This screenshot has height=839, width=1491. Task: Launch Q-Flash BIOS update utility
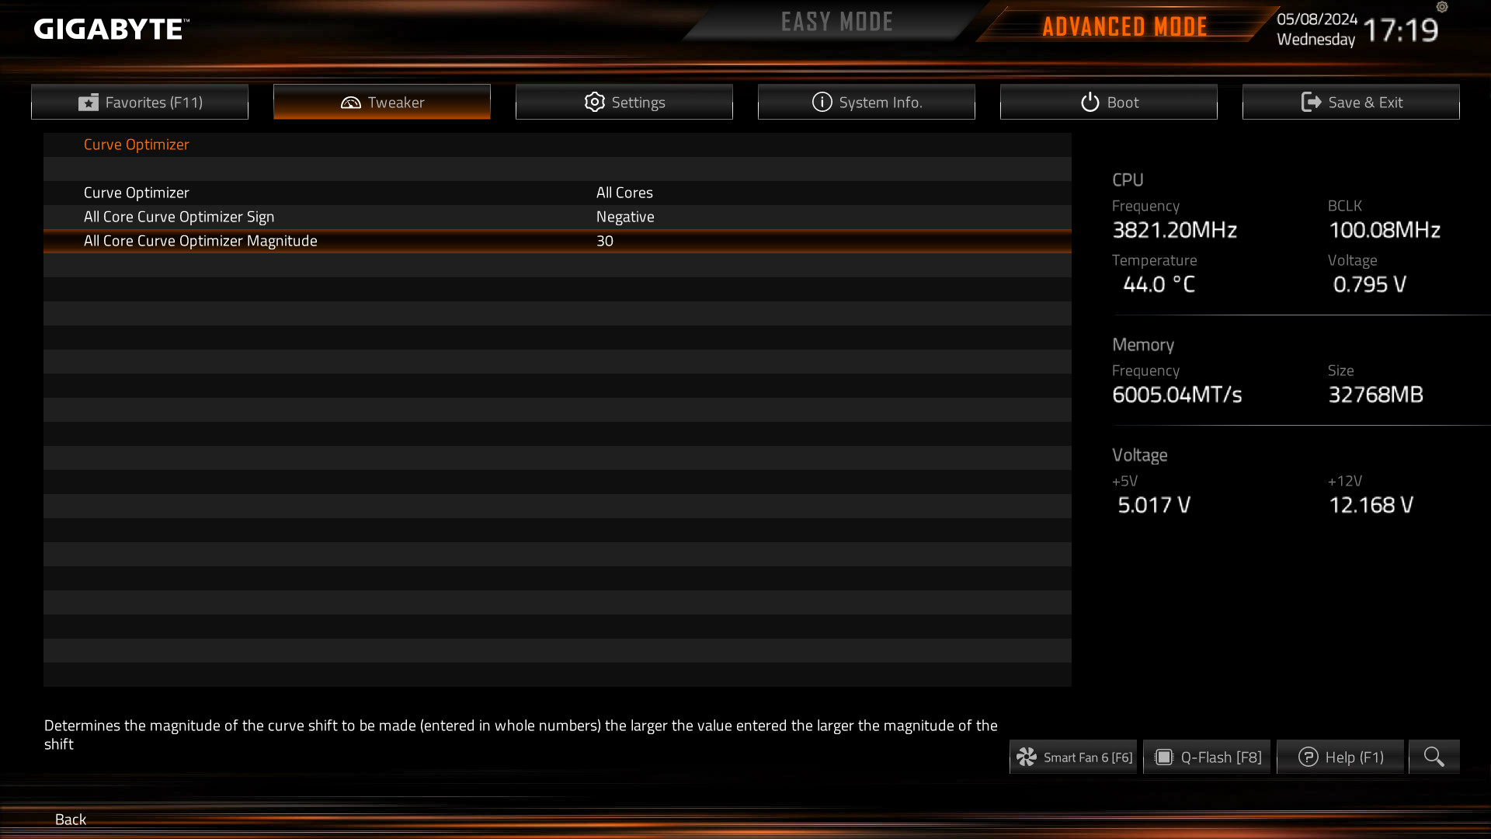point(1207,757)
